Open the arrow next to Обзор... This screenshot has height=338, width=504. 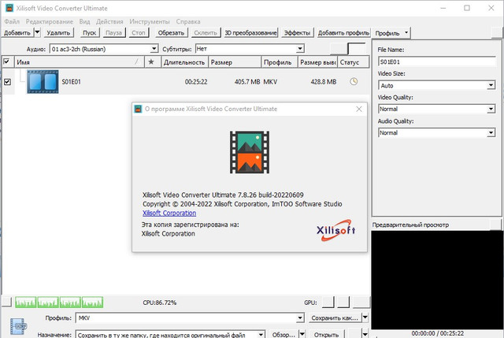pos(302,335)
